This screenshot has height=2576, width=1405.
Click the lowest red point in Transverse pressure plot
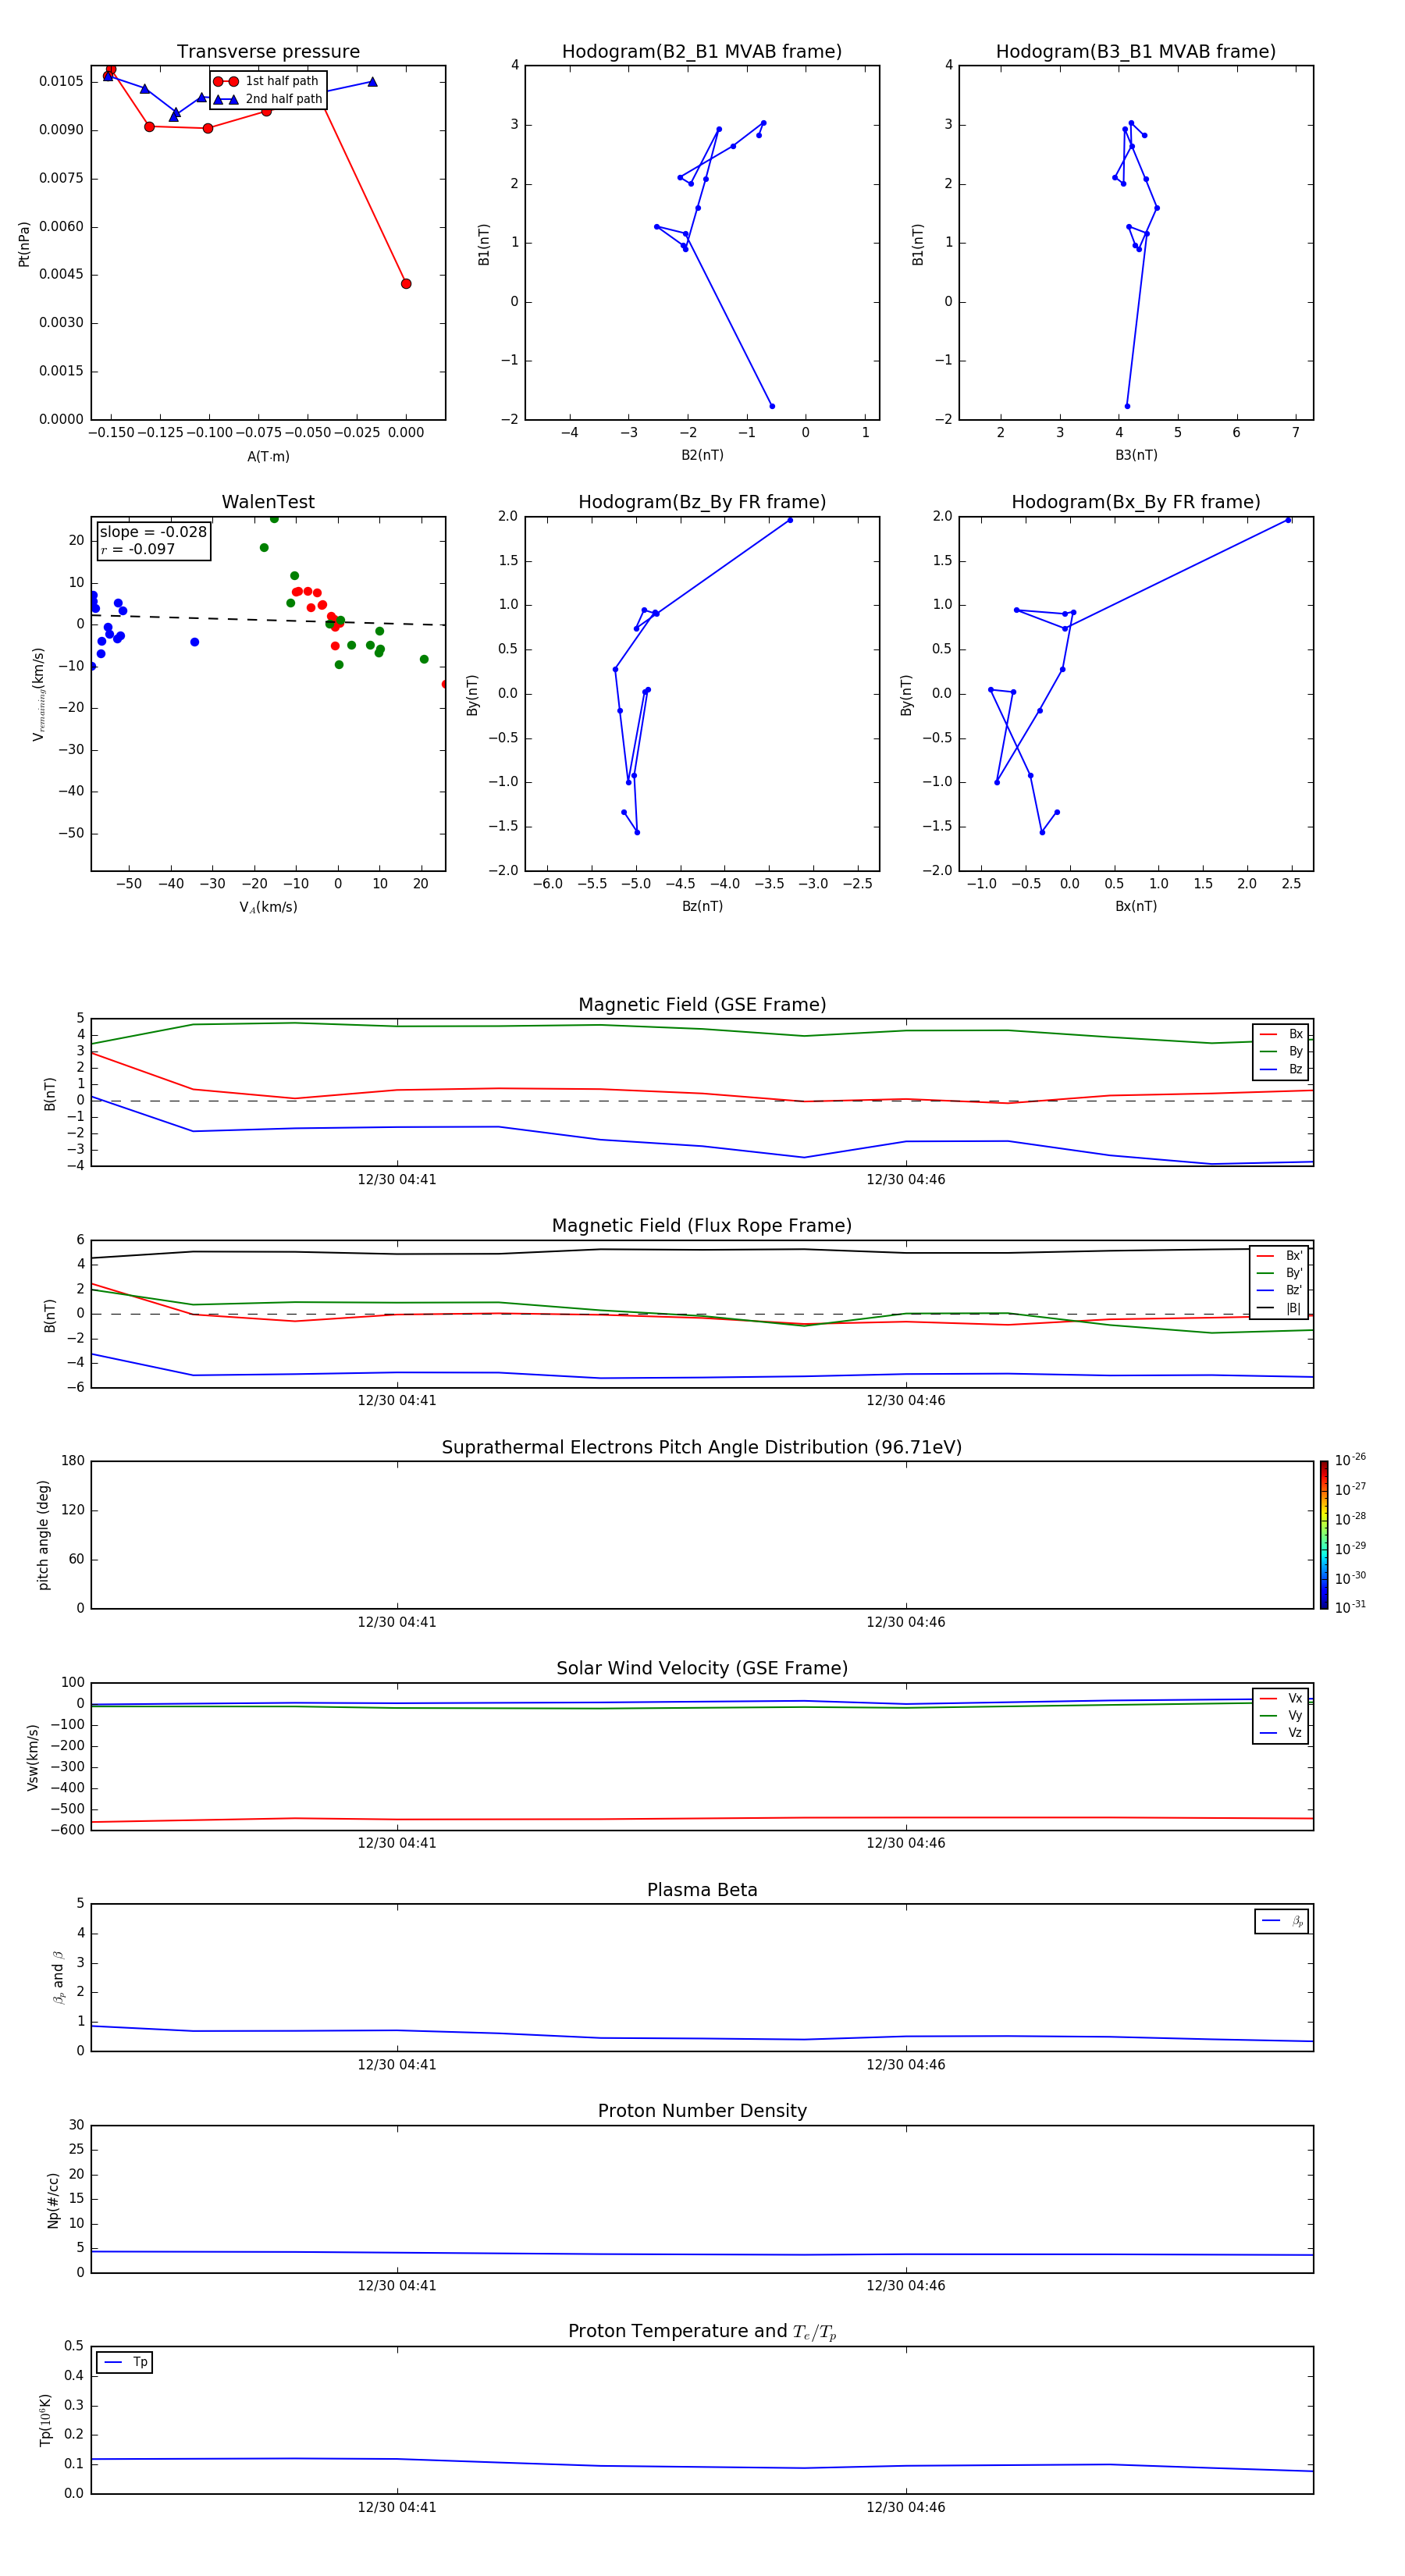[x=406, y=284]
